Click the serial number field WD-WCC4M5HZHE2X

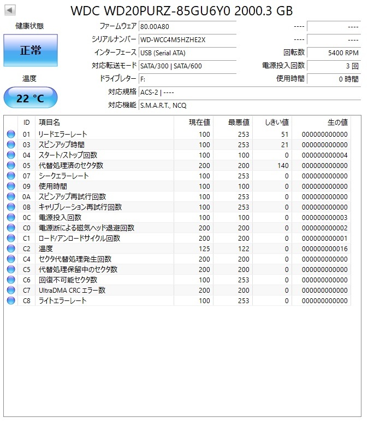187,39
